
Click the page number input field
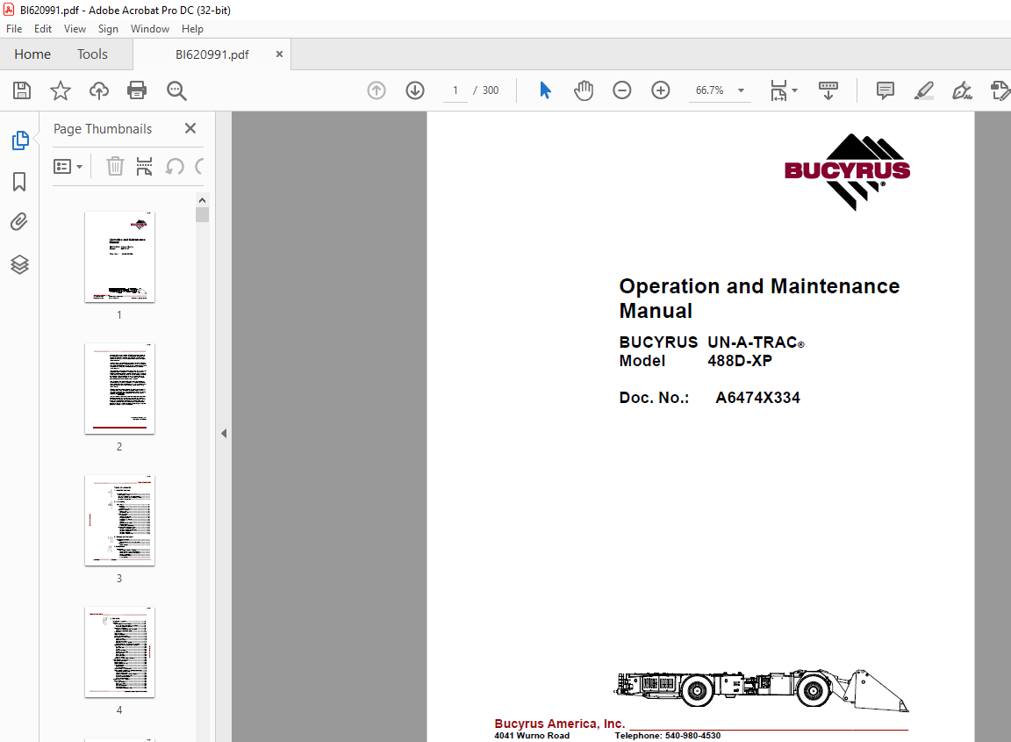[455, 90]
